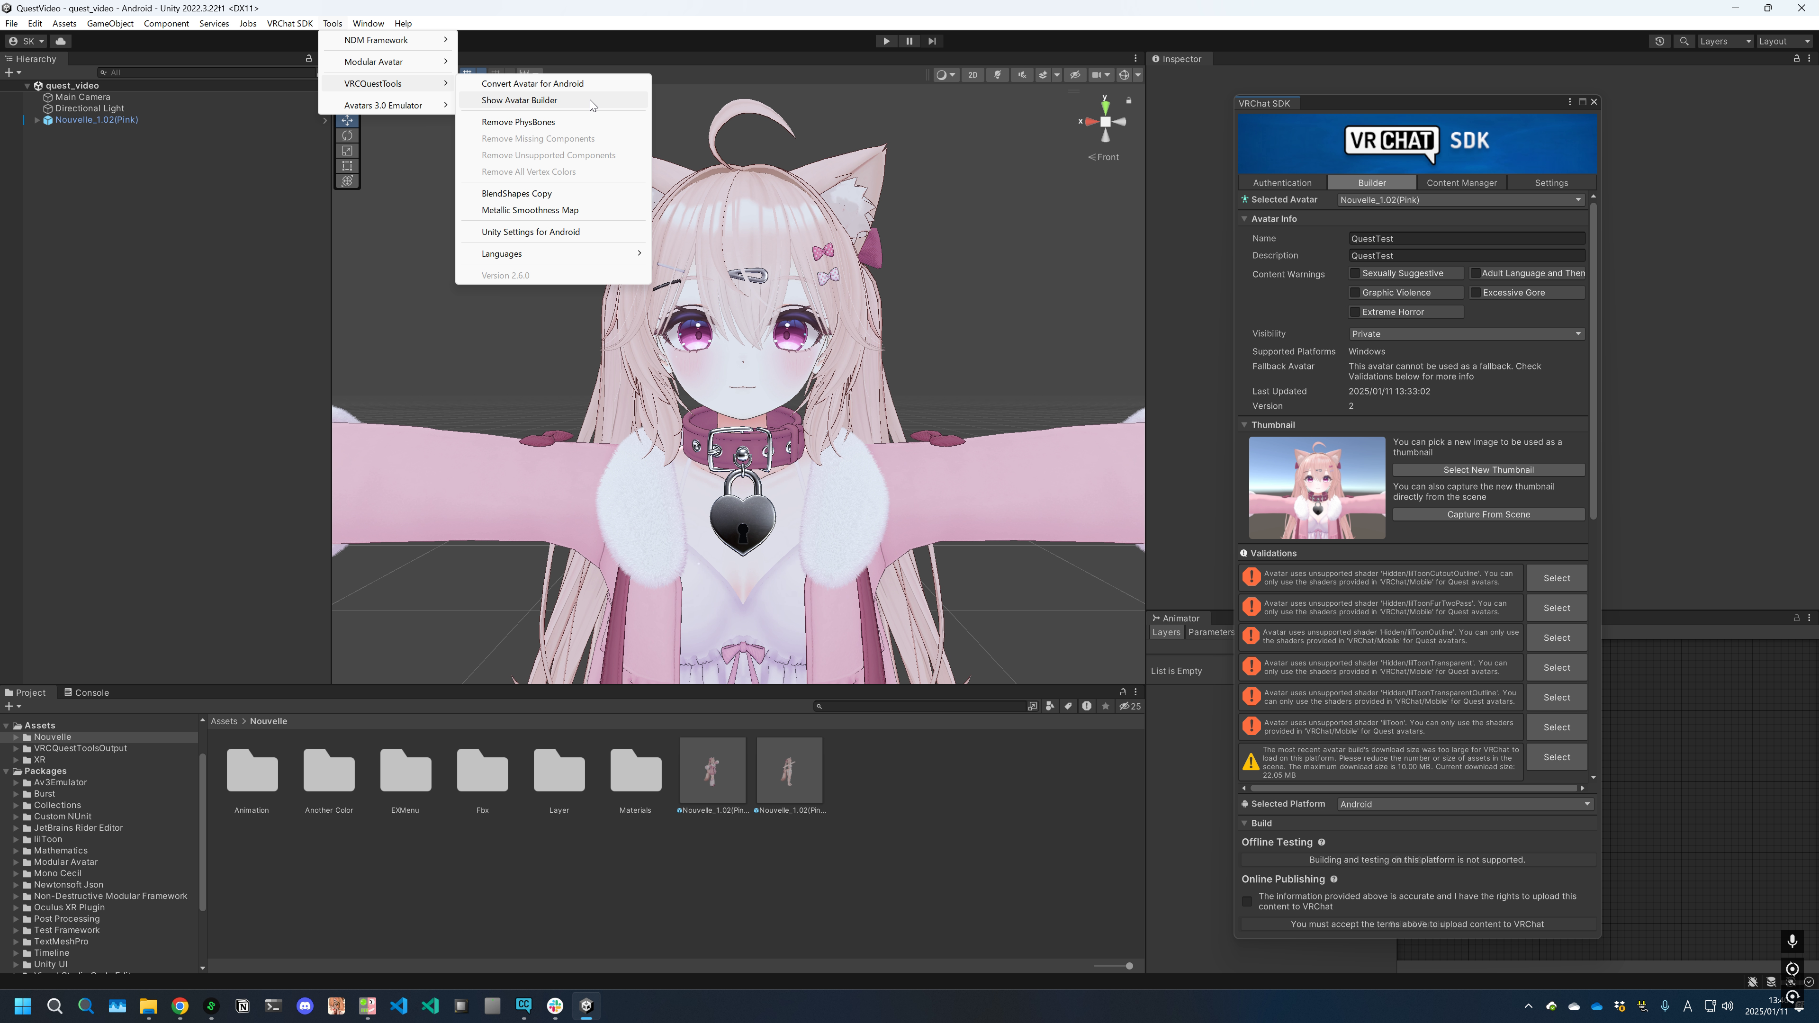Check the Sexually Suggestive content warning
The image size is (1819, 1023).
[1354, 273]
